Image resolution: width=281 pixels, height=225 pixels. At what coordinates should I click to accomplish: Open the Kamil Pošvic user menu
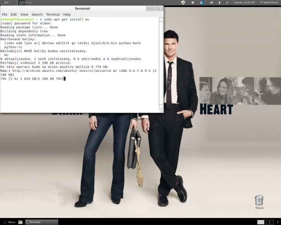[x=269, y=2]
